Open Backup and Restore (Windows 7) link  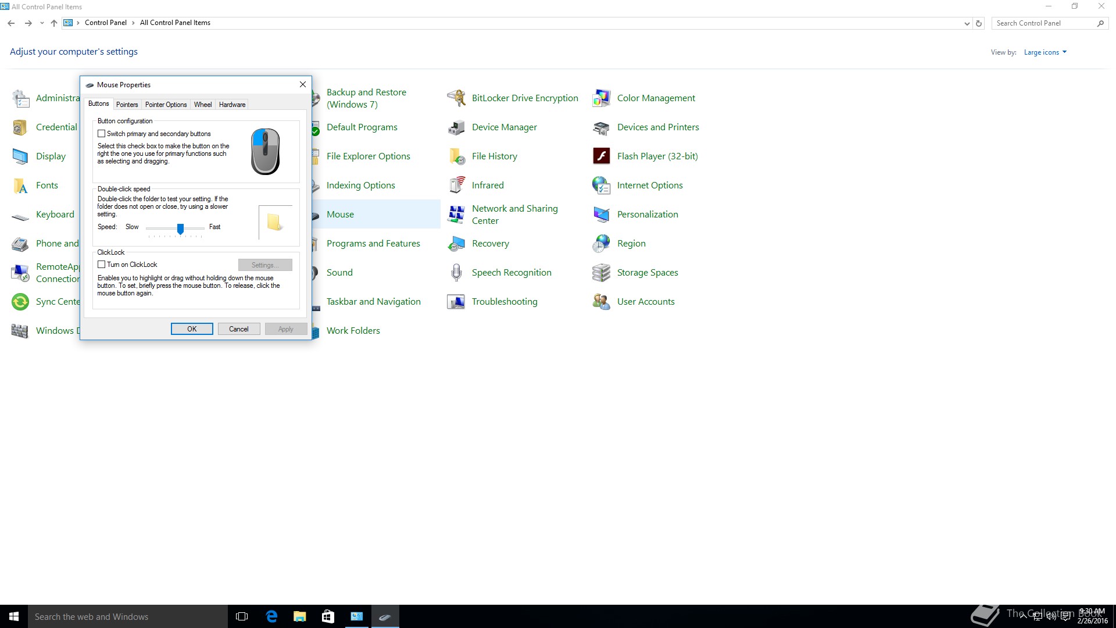[366, 98]
